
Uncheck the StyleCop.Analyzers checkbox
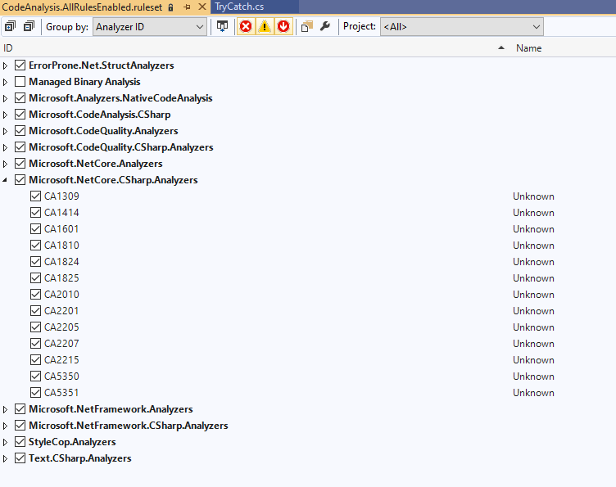point(20,442)
